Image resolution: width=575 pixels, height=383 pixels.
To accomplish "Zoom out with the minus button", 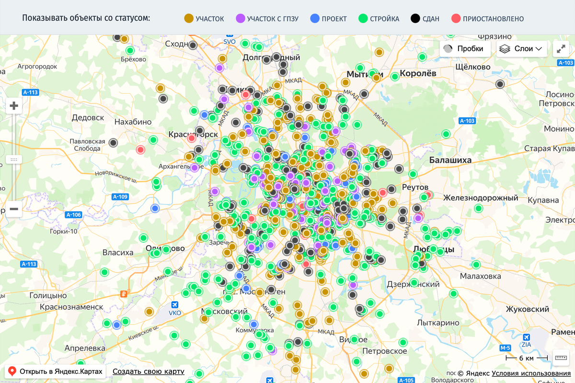I will (x=14, y=209).
